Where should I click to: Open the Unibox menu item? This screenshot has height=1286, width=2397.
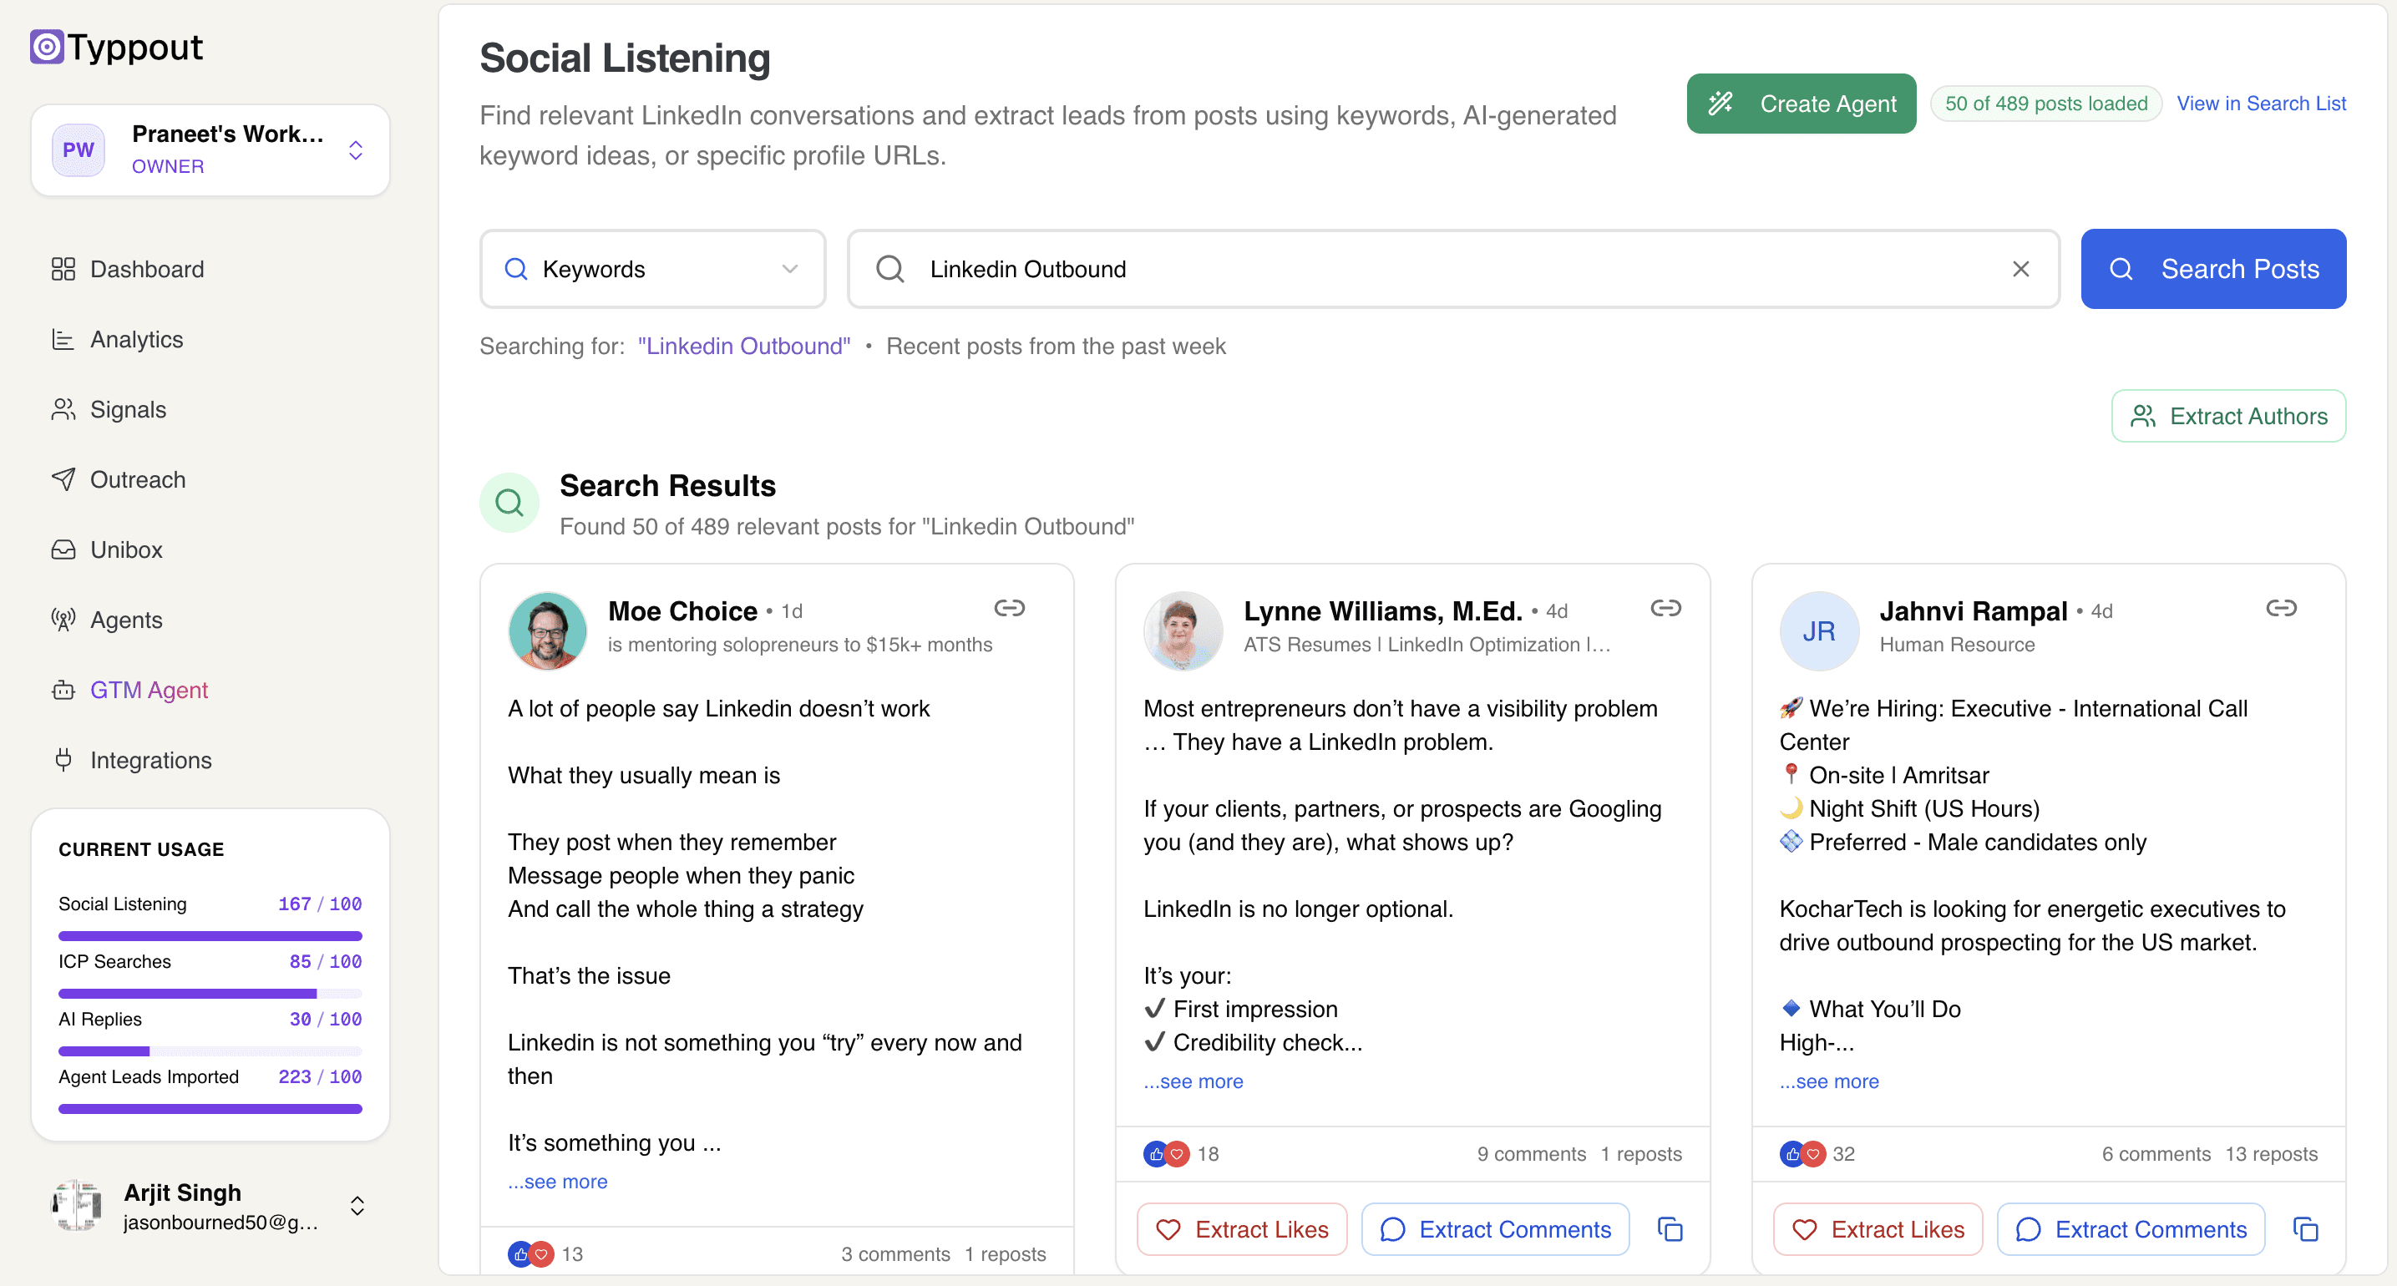[125, 550]
